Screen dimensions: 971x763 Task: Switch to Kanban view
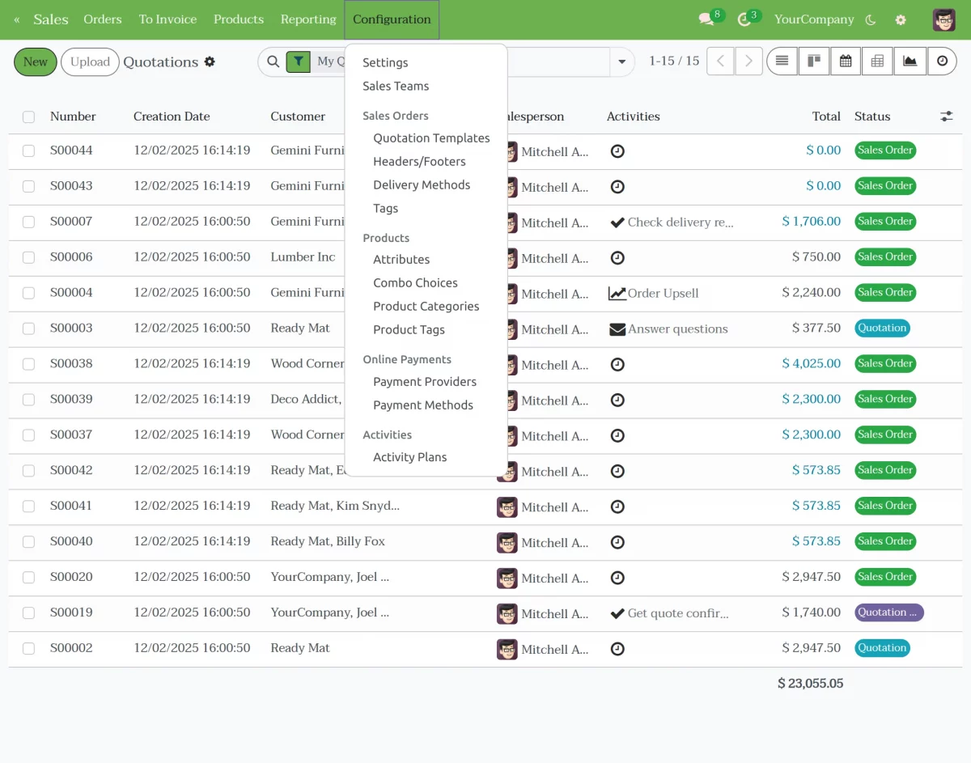click(813, 61)
